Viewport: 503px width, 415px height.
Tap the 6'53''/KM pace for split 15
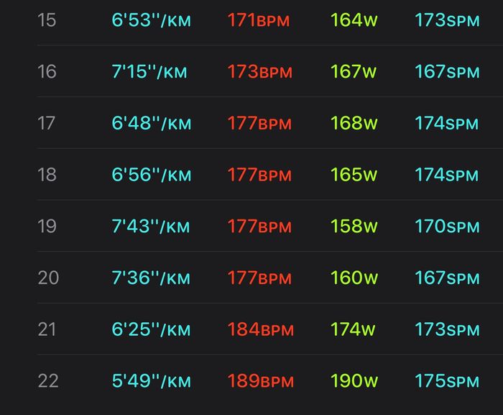click(x=152, y=20)
